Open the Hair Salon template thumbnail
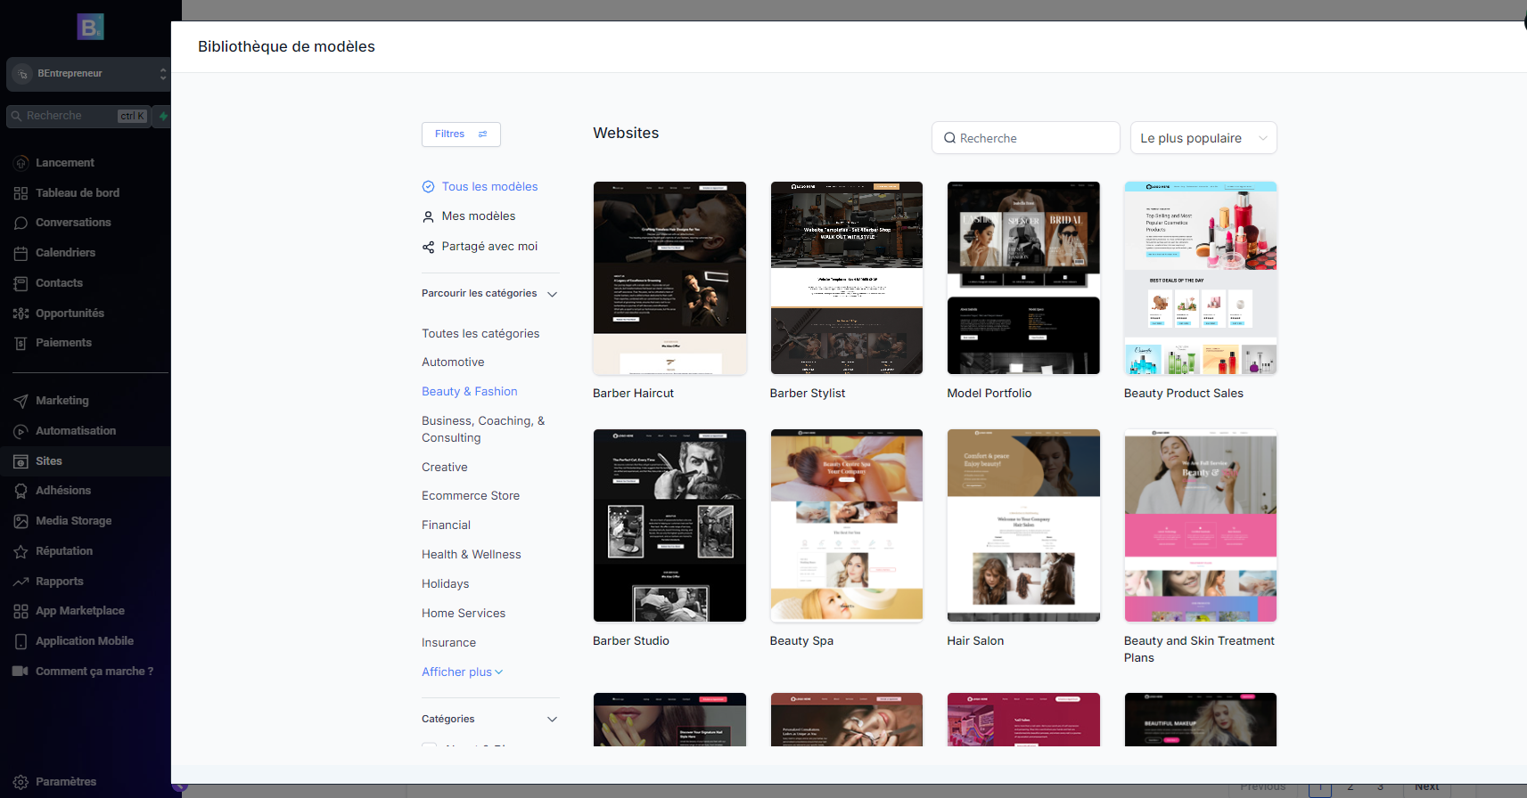Viewport: 1527px width, 798px height. coord(1023,525)
